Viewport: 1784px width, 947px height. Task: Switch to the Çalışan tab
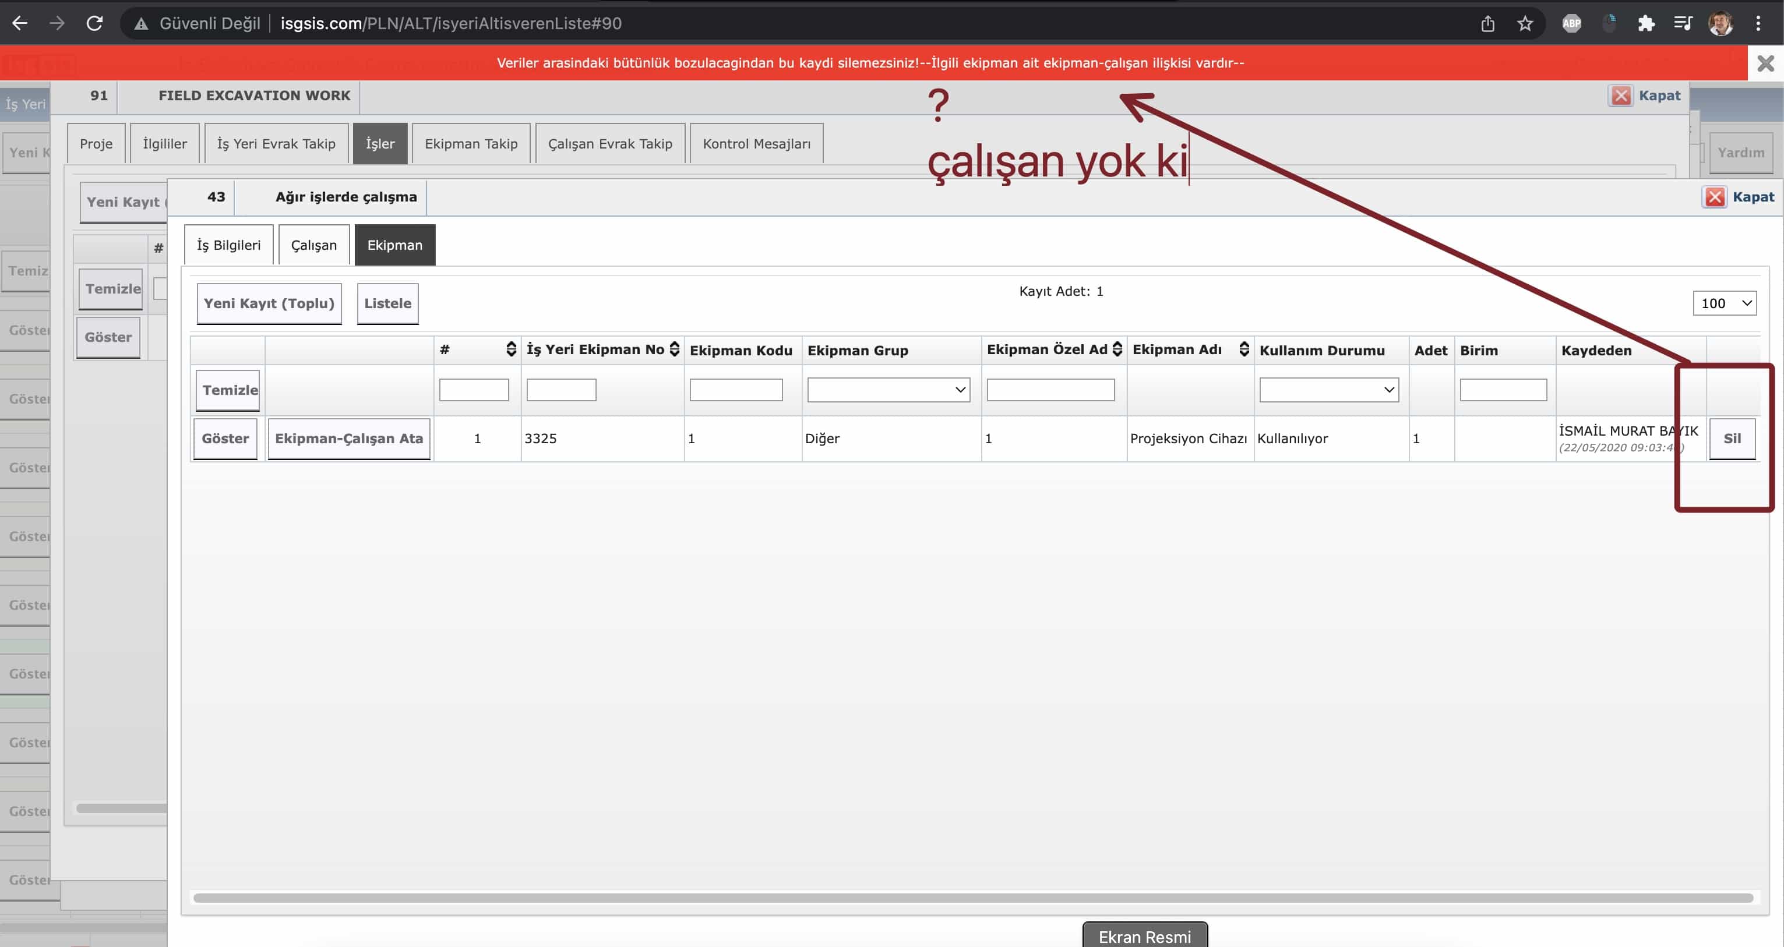tap(313, 245)
